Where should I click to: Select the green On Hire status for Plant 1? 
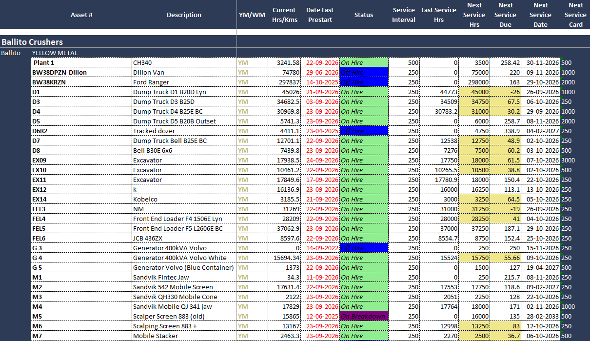(364, 62)
